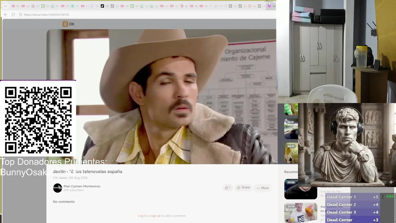Reload the ok.ru page

(x=13, y=15)
